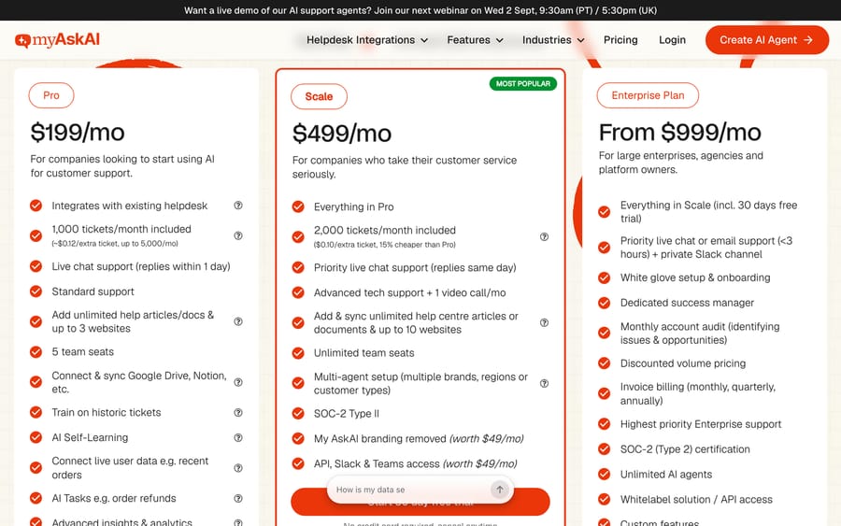Click check icon beside Unlimited AI agents
841x526 pixels.
point(604,474)
